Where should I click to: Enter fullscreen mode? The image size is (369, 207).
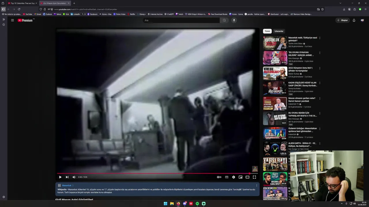(254, 177)
